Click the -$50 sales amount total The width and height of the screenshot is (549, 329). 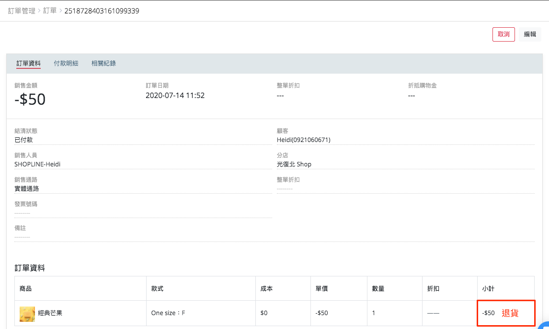pos(30,99)
